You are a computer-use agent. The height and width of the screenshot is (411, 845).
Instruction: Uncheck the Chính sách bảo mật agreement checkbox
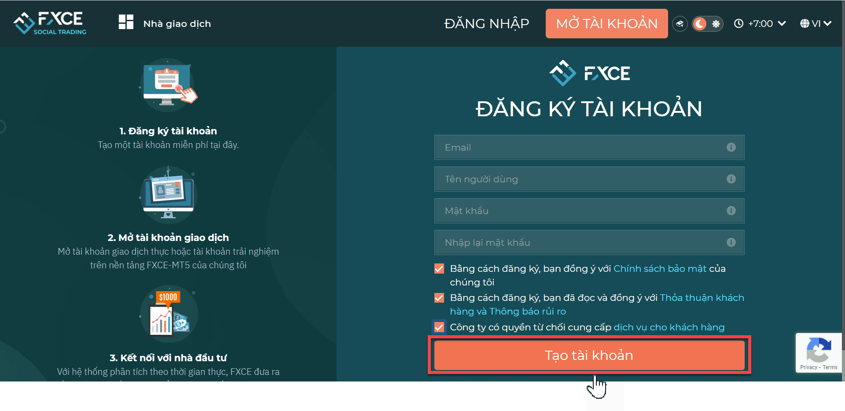[439, 269]
